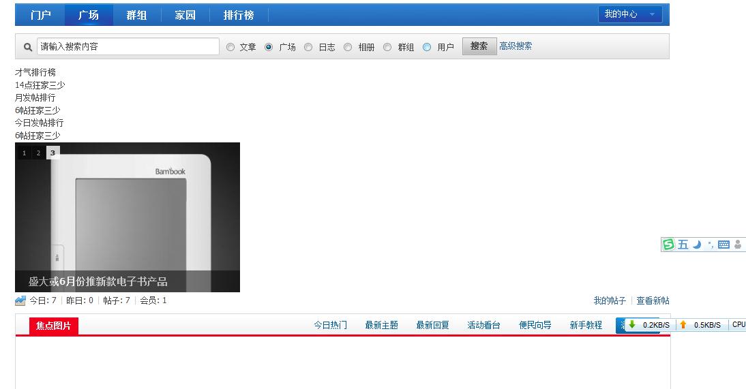Click the orange upload speed arrow
746x389 pixels.
pyautogui.click(x=683, y=324)
